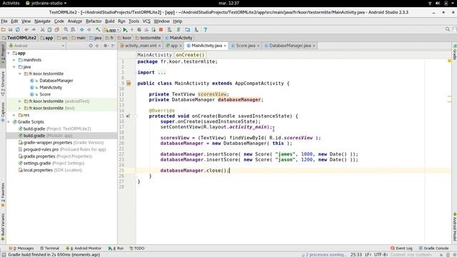Switch to the DatabaseManager.java tab
This screenshot has height=257, width=457.
290,46
